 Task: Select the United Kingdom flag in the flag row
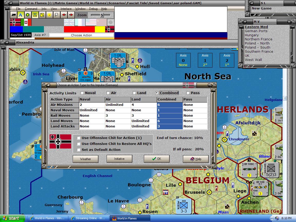(x=69, y=22)
